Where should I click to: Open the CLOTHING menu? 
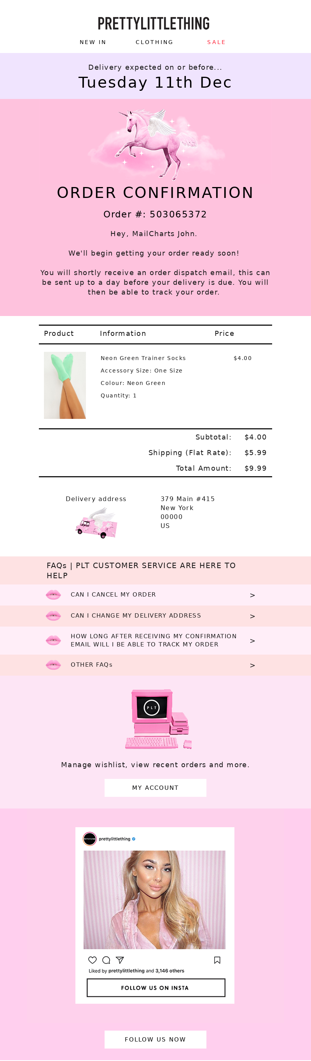[154, 42]
